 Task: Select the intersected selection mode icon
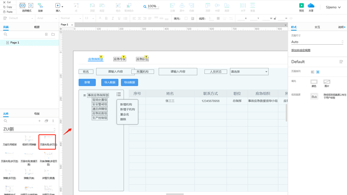coord(22,6)
